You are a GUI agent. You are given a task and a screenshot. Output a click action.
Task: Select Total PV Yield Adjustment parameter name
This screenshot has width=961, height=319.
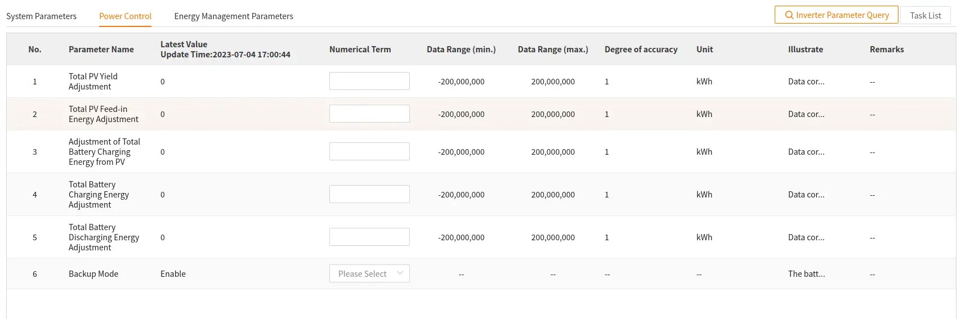pos(93,82)
